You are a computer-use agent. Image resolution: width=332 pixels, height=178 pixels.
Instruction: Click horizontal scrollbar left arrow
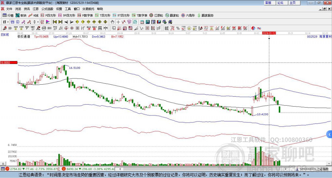pyautogui.click(x=120, y=169)
